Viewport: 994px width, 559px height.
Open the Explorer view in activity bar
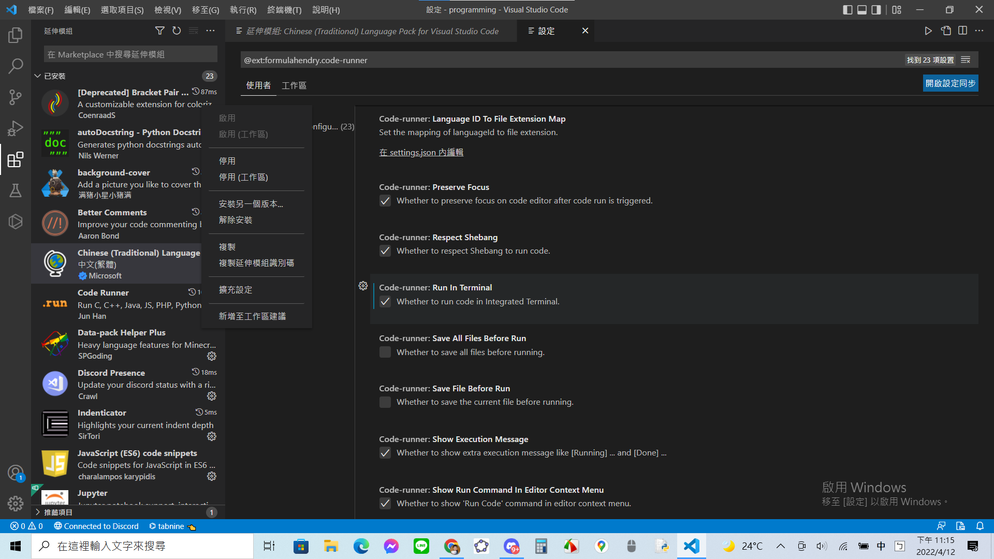pyautogui.click(x=16, y=35)
